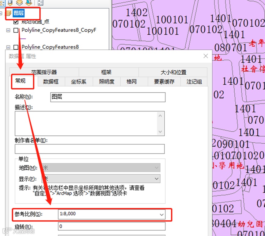The image size is (265, 236).
Task: Switch to the 注记组 tab
Action: tap(194, 82)
